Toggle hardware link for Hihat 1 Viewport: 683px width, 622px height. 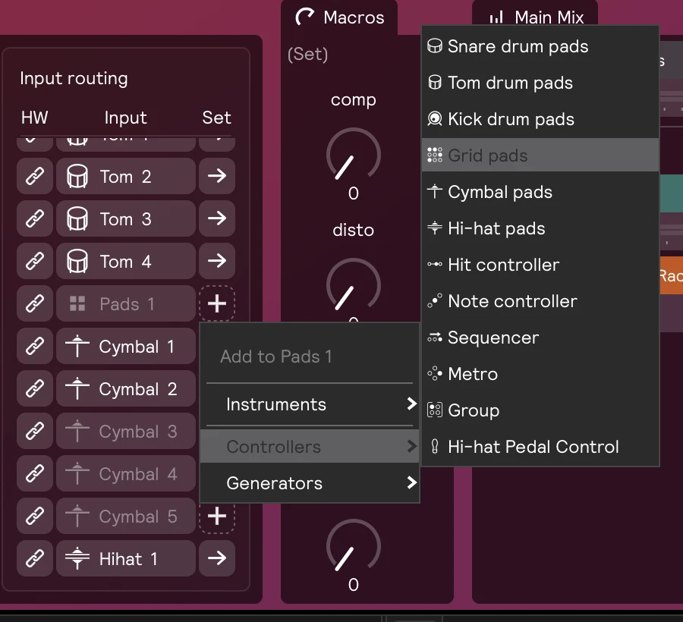pyautogui.click(x=35, y=558)
